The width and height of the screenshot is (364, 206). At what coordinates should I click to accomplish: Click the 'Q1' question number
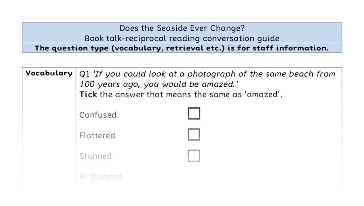click(x=85, y=74)
